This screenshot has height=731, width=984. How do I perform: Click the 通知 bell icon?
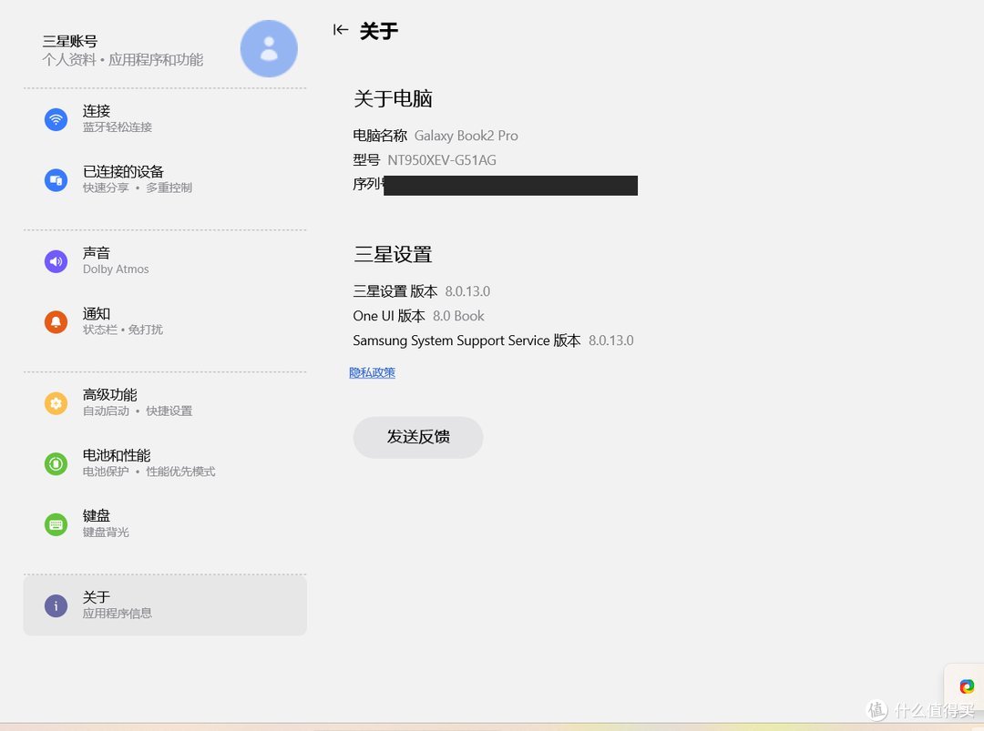[56, 322]
